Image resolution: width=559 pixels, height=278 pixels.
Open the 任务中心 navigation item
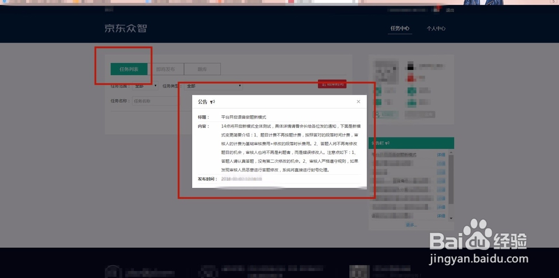pos(400,29)
